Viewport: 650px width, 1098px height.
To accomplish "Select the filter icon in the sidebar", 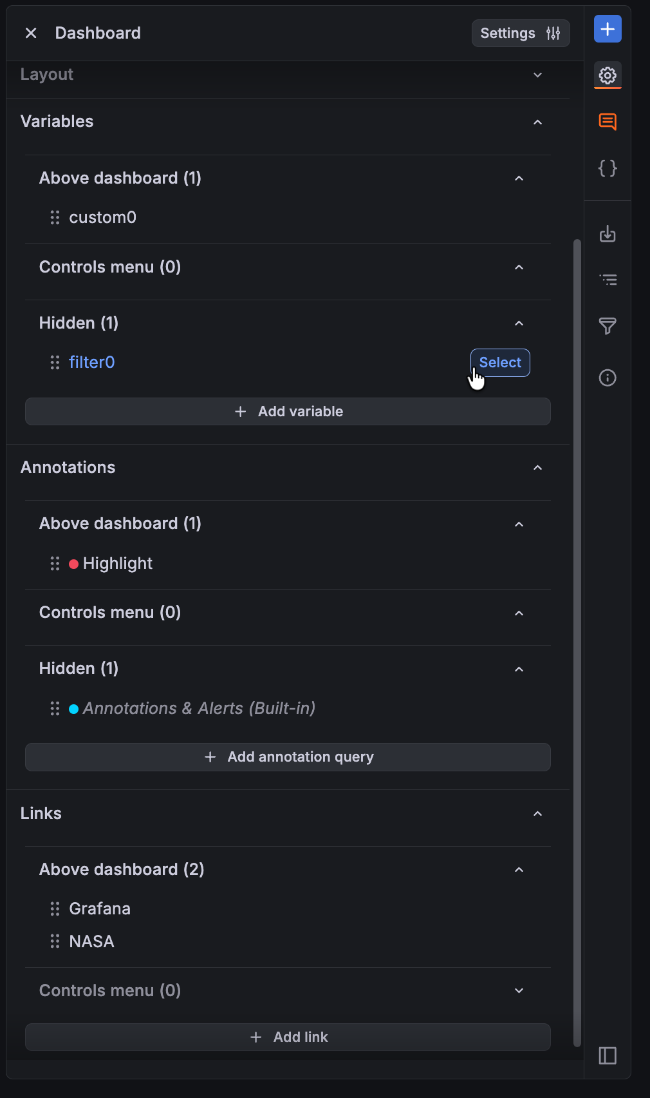I will pos(608,327).
